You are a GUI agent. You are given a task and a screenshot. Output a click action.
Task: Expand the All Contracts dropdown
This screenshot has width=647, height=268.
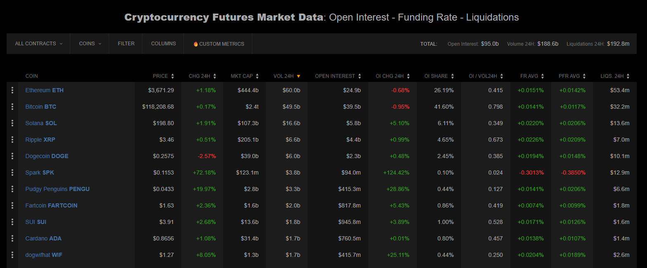[38, 44]
